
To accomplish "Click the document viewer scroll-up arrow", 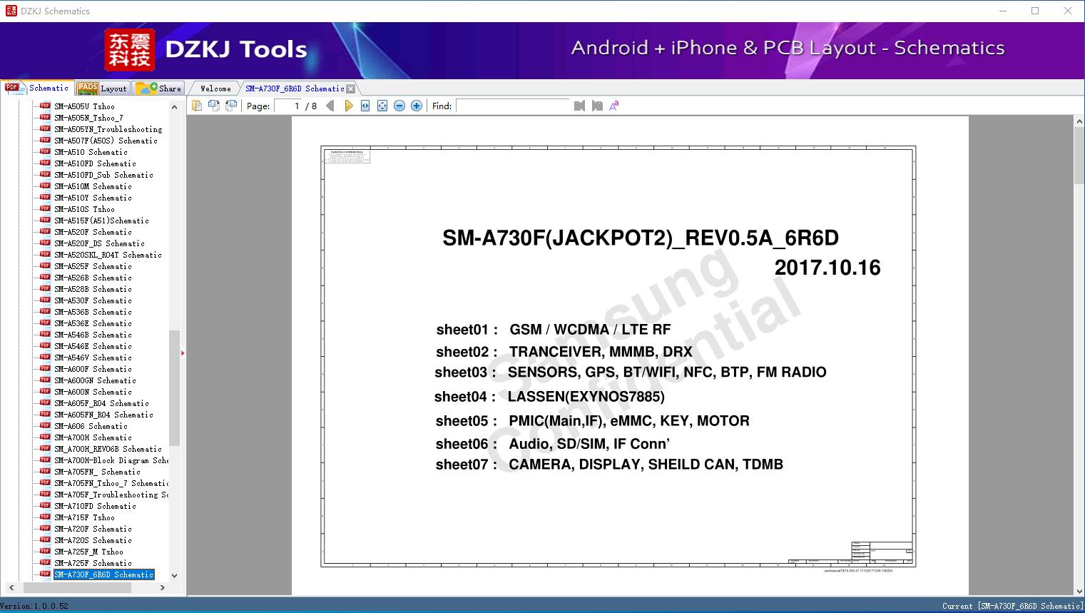I will click(1079, 122).
